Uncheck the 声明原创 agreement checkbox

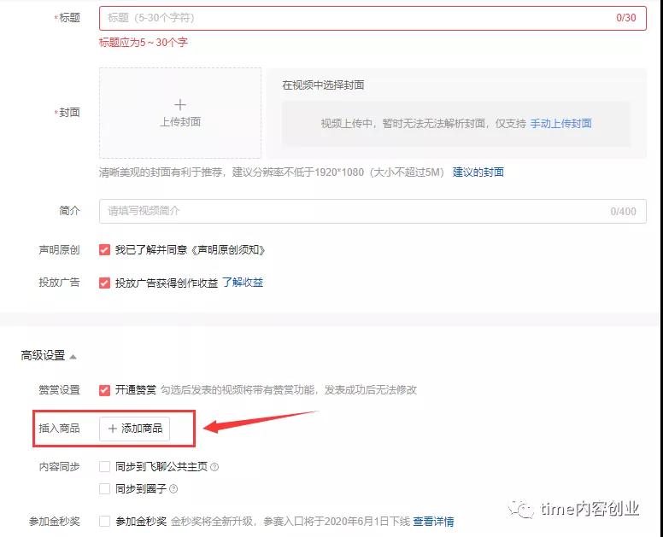point(104,250)
